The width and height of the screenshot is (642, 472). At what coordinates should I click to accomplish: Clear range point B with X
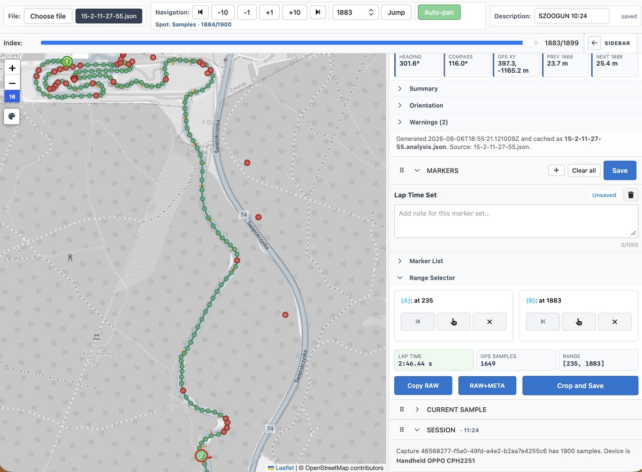coord(615,322)
